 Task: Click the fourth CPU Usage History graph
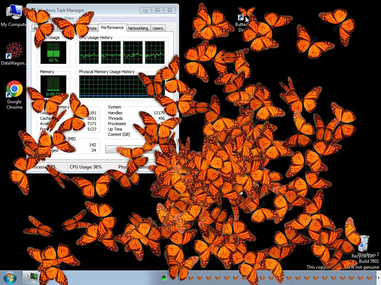(x=154, y=52)
